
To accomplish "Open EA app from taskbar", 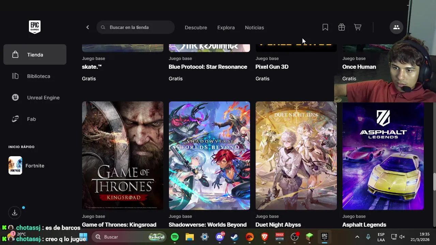I will click(250, 236).
